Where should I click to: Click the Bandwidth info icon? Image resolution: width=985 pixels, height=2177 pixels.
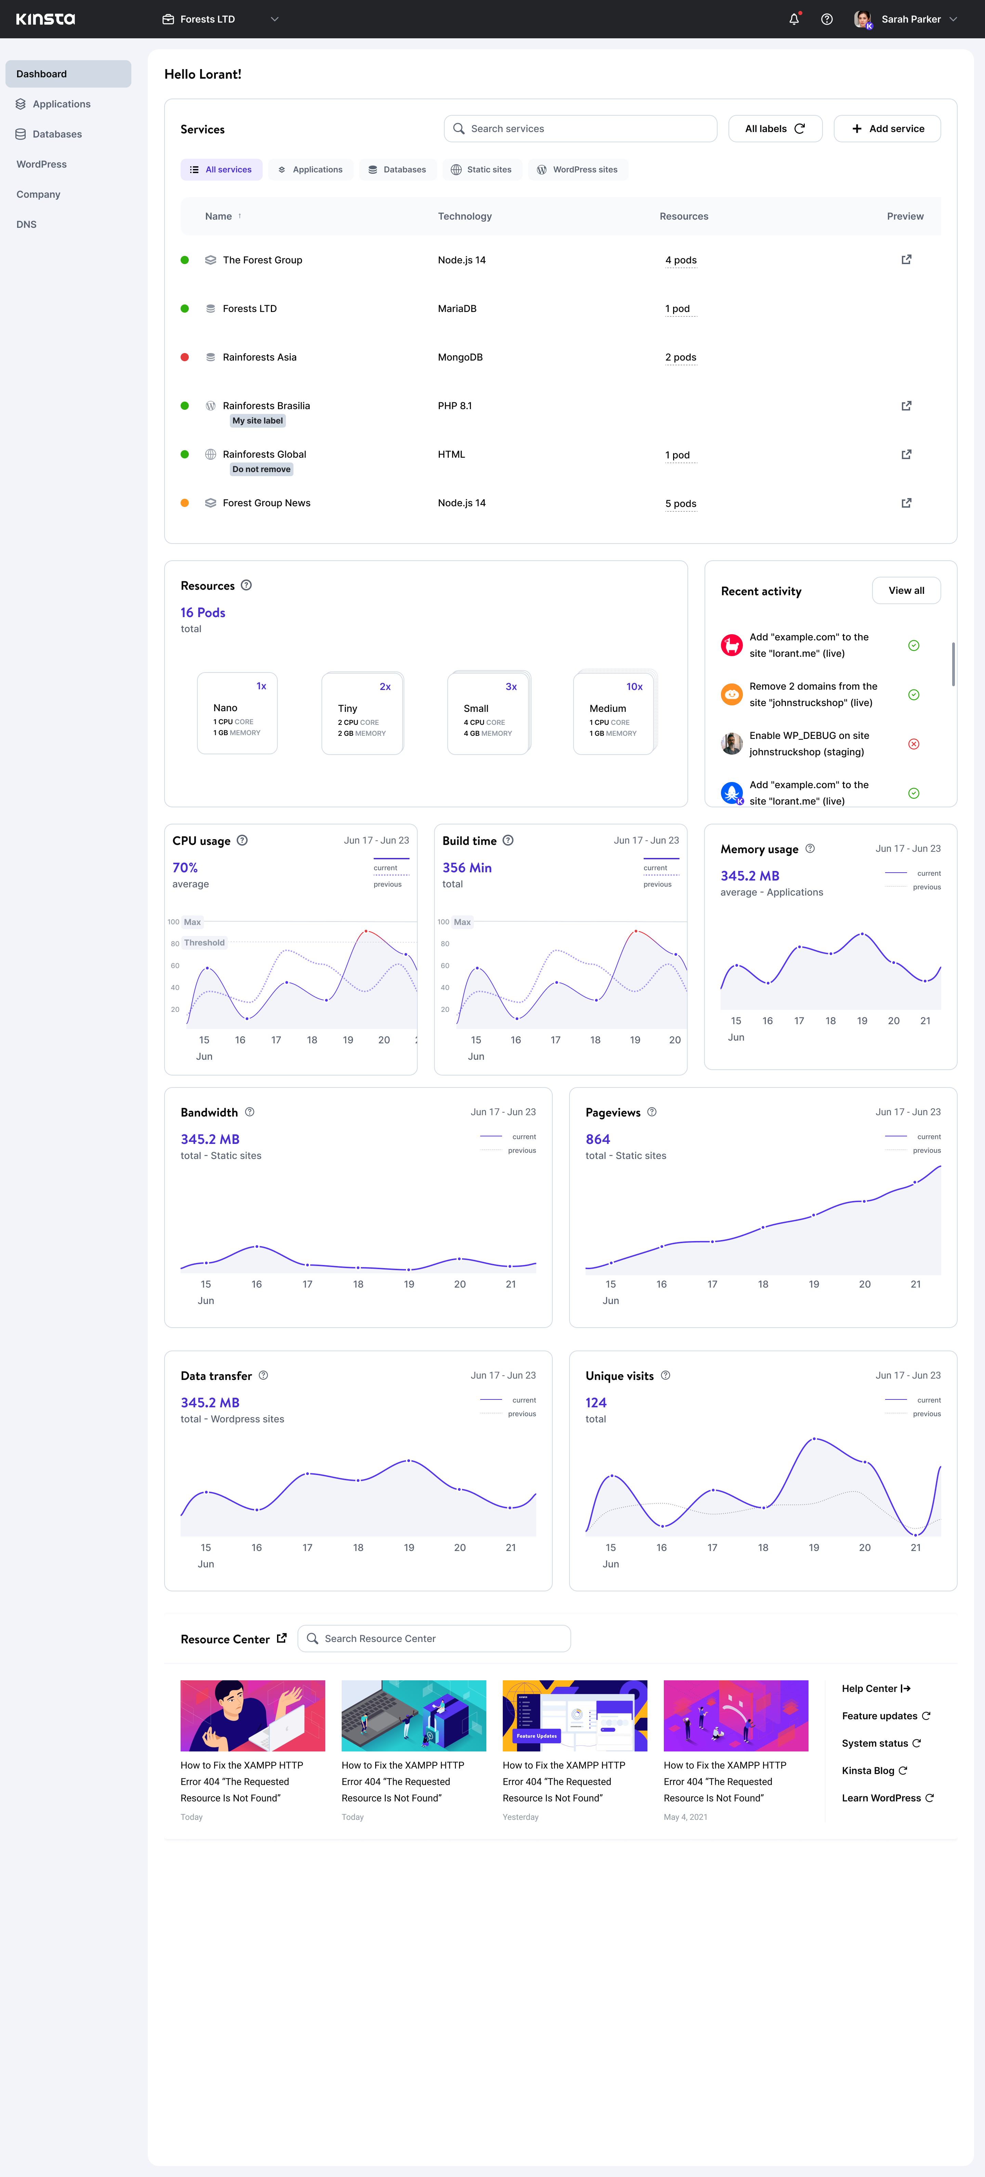point(249,1112)
